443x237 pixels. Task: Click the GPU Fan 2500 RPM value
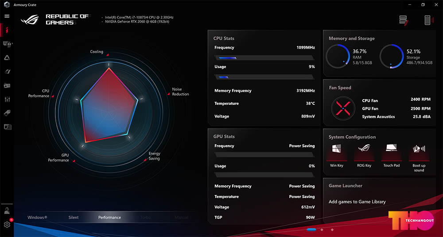420,108
